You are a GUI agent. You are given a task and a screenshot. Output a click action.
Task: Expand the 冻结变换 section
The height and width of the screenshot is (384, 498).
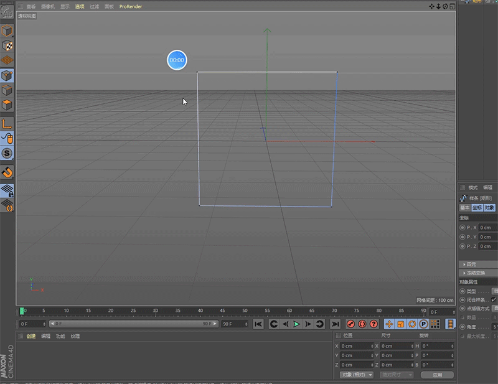[477, 273]
